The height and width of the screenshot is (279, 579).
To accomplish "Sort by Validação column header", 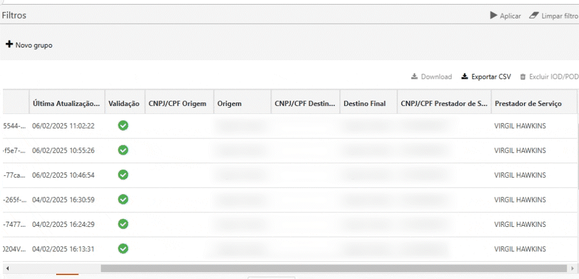I will 124,104.
